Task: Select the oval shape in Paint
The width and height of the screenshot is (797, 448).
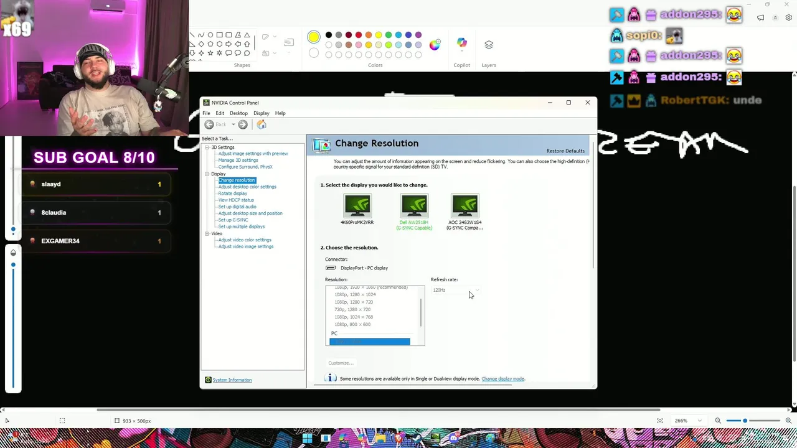Action: pos(210,35)
